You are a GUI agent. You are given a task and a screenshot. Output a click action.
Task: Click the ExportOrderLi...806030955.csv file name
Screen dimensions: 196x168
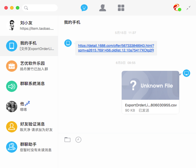pos(151,105)
